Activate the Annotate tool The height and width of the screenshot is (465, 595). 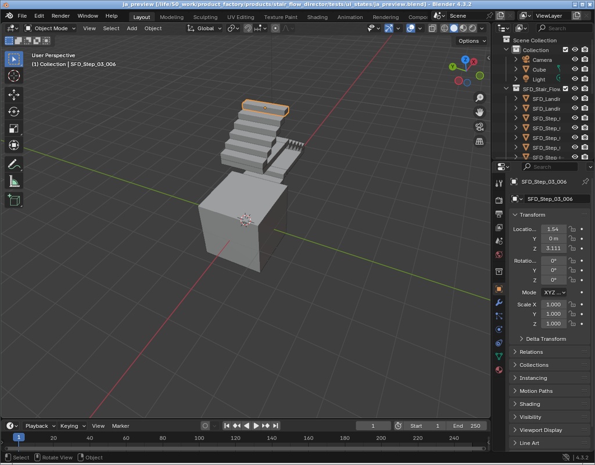[14, 164]
